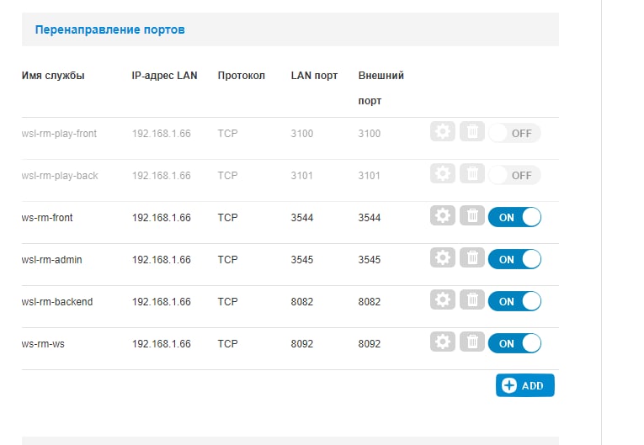644x445 pixels.
Task: Click TCP protocol in wsl-rm-backend row
Action: tap(227, 302)
